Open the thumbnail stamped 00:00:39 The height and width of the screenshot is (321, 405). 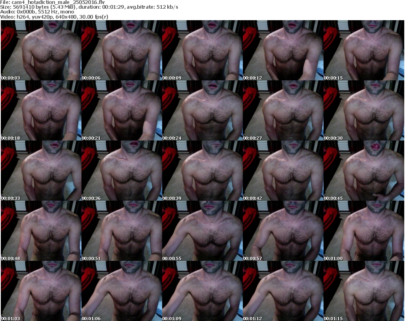[202, 171]
